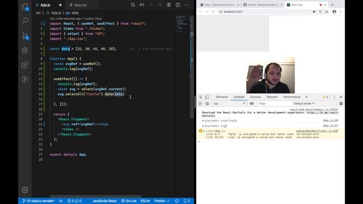363x204 pixels.
Task: Open the webpackHotDevClient.js:120 source link
Action: 317,131
